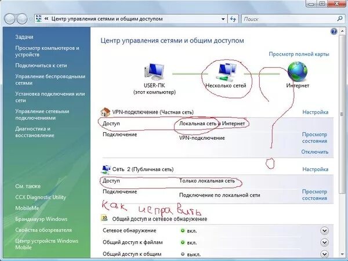
Task: Click Просмотр состояния for Сеть 2
Action: [x=314, y=195]
